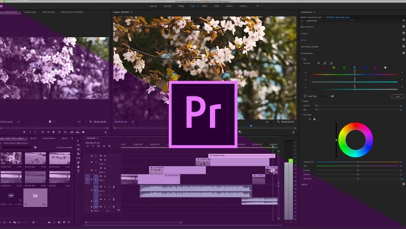Image resolution: width=406 pixels, height=229 pixels.
Task: Select the Type tool
Action: pyautogui.click(x=78, y=171)
